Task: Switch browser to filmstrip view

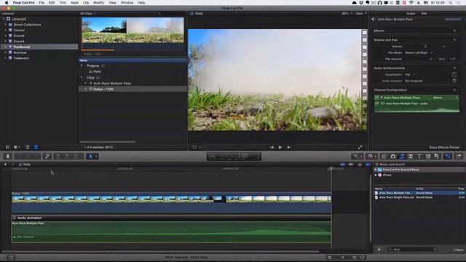Action: pos(28,147)
